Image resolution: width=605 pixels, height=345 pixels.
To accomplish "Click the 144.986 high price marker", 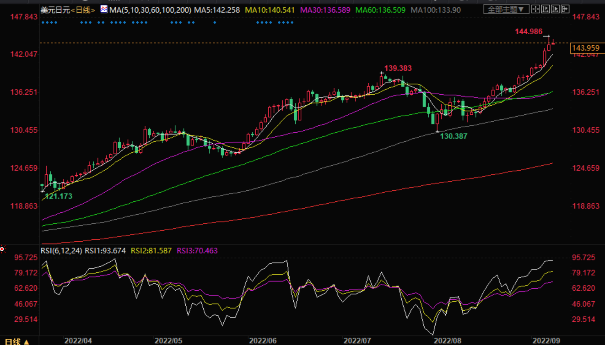I will (x=529, y=31).
